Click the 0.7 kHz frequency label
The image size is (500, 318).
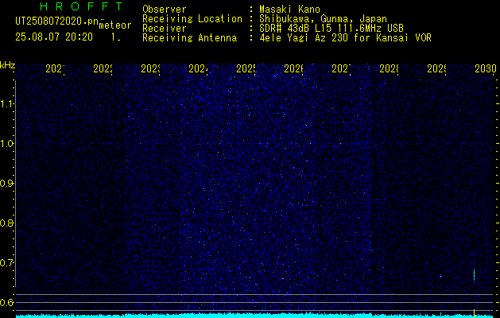[x=7, y=263]
